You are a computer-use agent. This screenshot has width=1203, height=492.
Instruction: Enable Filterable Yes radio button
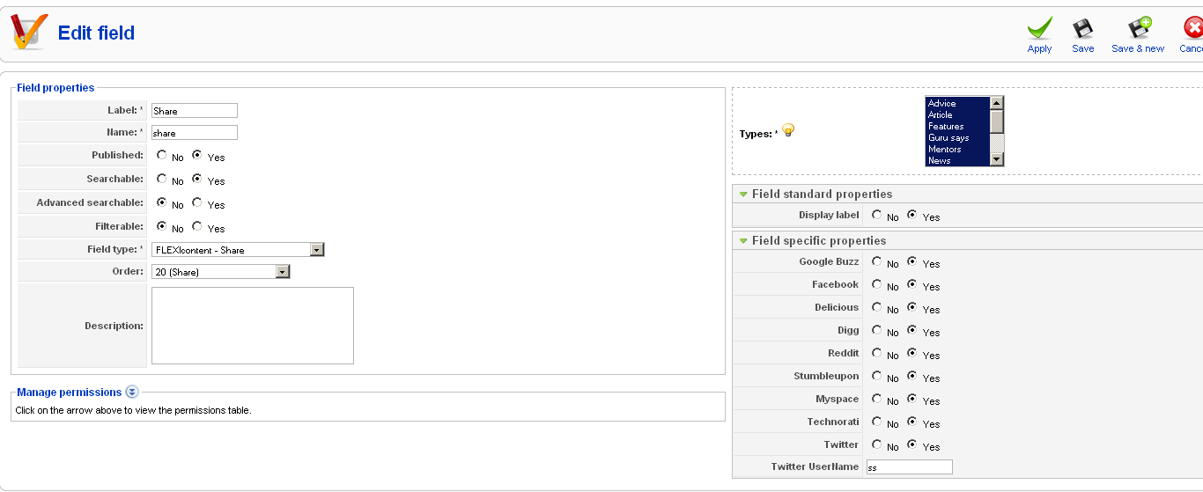pyautogui.click(x=197, y=226)
